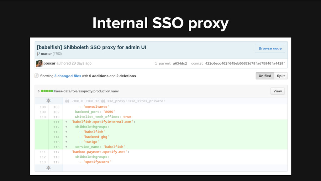Open parent commit a634dc2
Viewport: 321px width, 181px height.
(180, 63)
